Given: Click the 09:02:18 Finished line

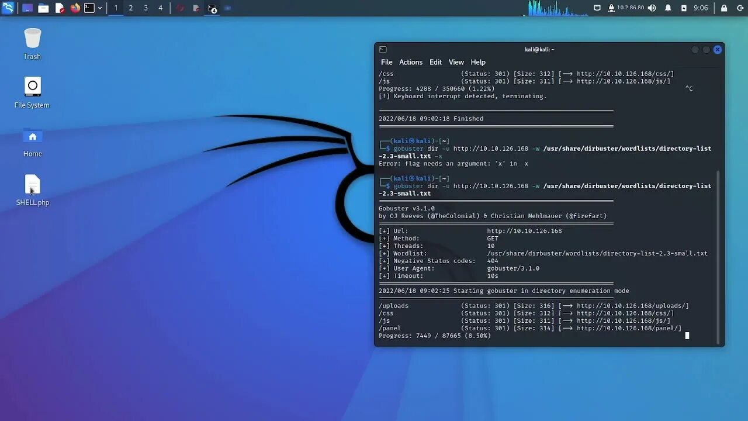Looking at the screenshot, I should click(x=431, y=119).
